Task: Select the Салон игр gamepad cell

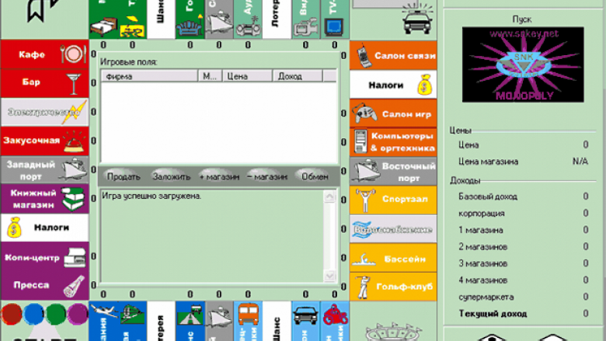Action: [x=393, y=113]
